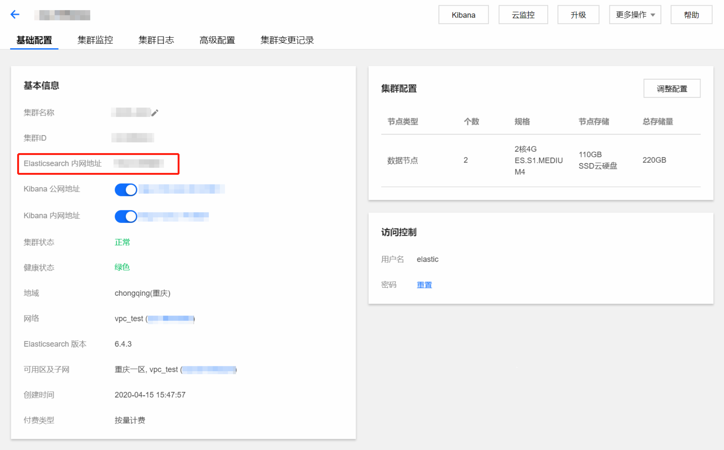
Task: Select the elastic username value
Action: pos(427,259)
